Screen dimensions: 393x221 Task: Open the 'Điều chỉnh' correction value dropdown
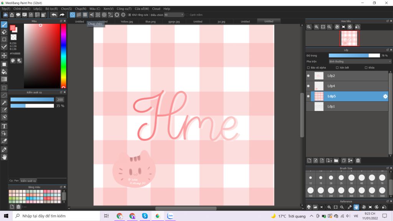point(174,15)
